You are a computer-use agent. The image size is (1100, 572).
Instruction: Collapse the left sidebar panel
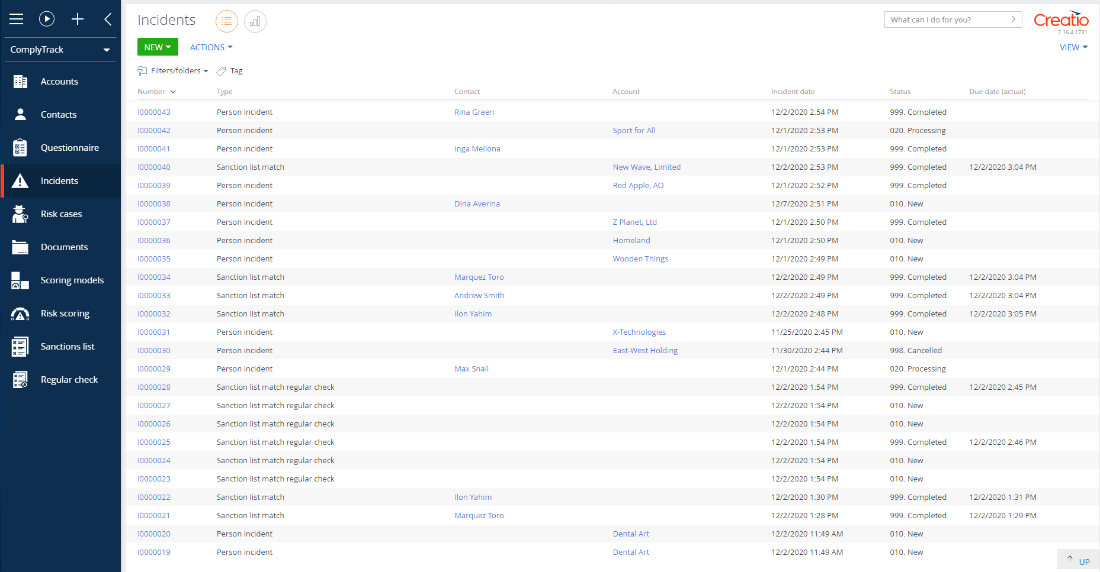click(x=108, y=19)
